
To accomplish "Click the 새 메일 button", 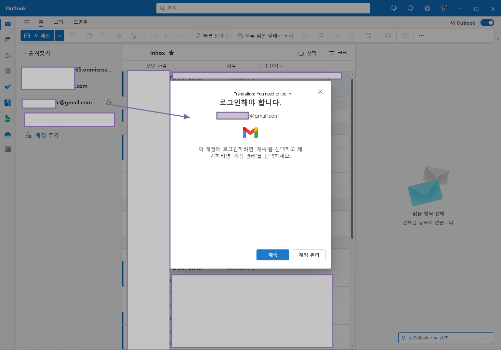I will (x=38, y=36).
